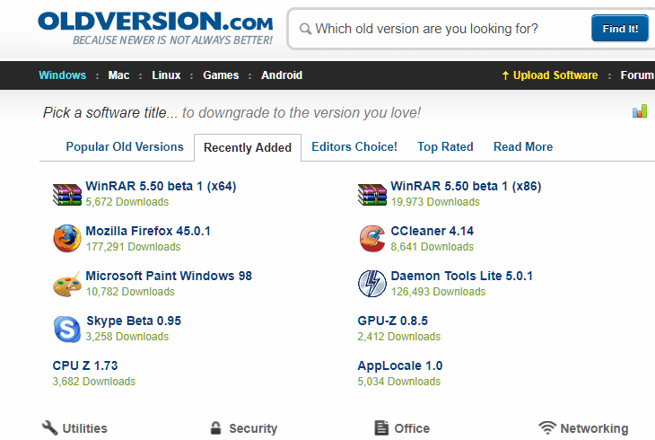This screenshot has height=440, width=655.
Task: Switch to Editors Choice! tab
Action: pyautogui.click(x=354, y=146)
